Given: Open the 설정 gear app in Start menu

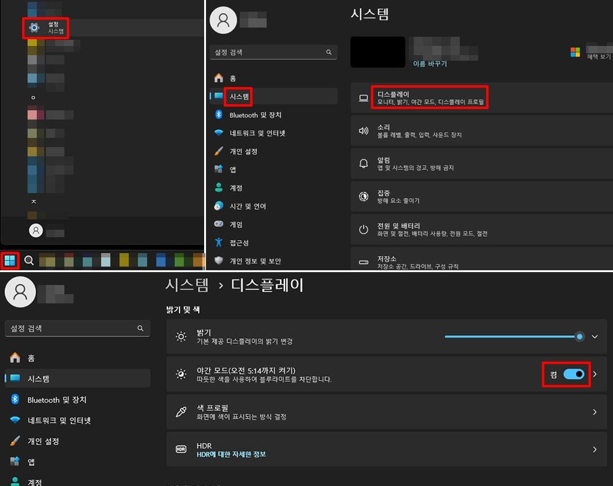Looking at the screenshot, I should pos(35,28).
